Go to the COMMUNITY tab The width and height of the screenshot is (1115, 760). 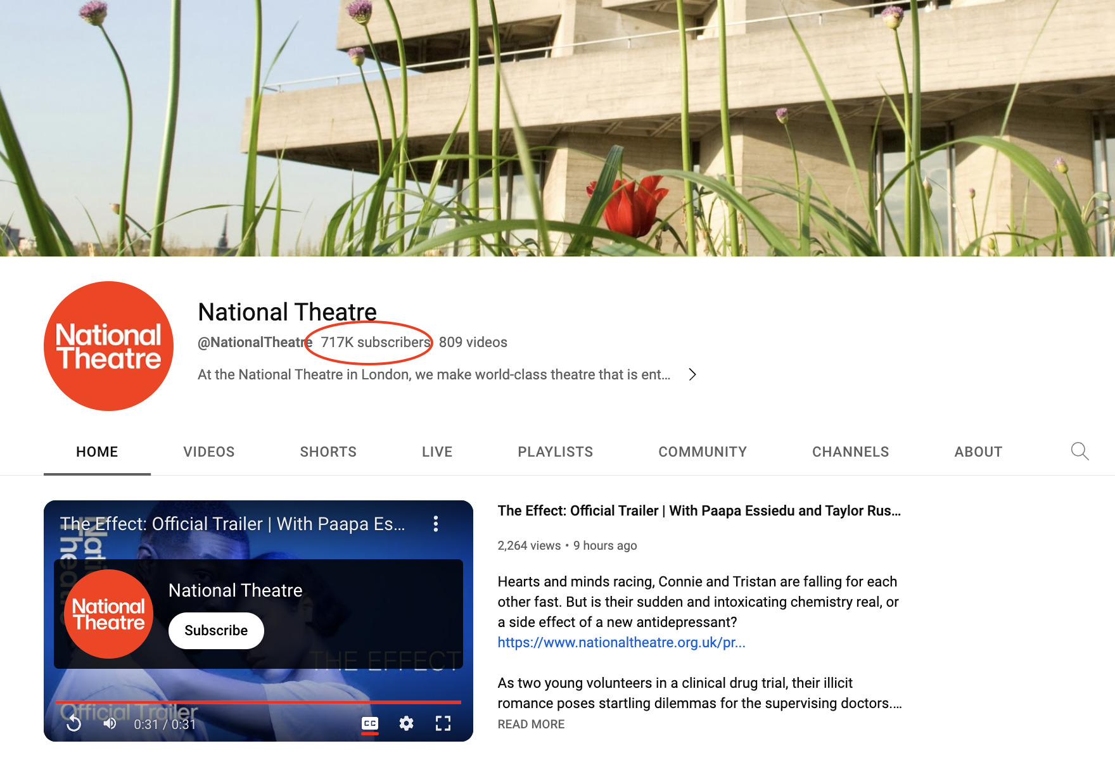tap(702, 452)
